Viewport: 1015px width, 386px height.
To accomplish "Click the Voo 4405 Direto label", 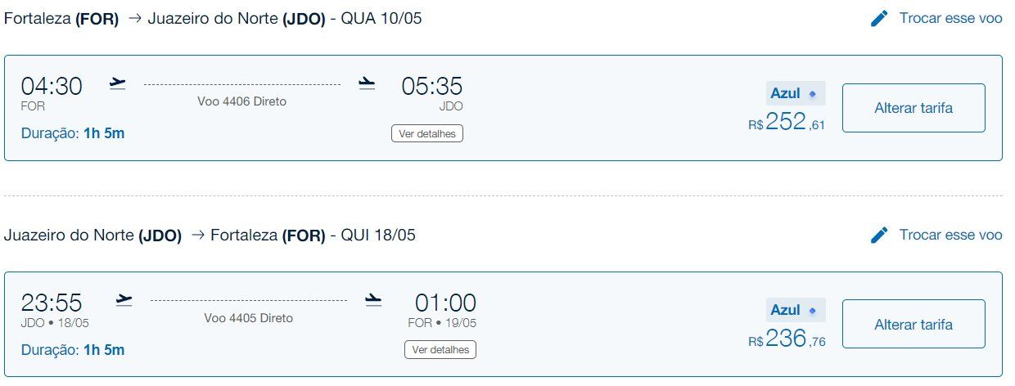I will coord(249,318).
